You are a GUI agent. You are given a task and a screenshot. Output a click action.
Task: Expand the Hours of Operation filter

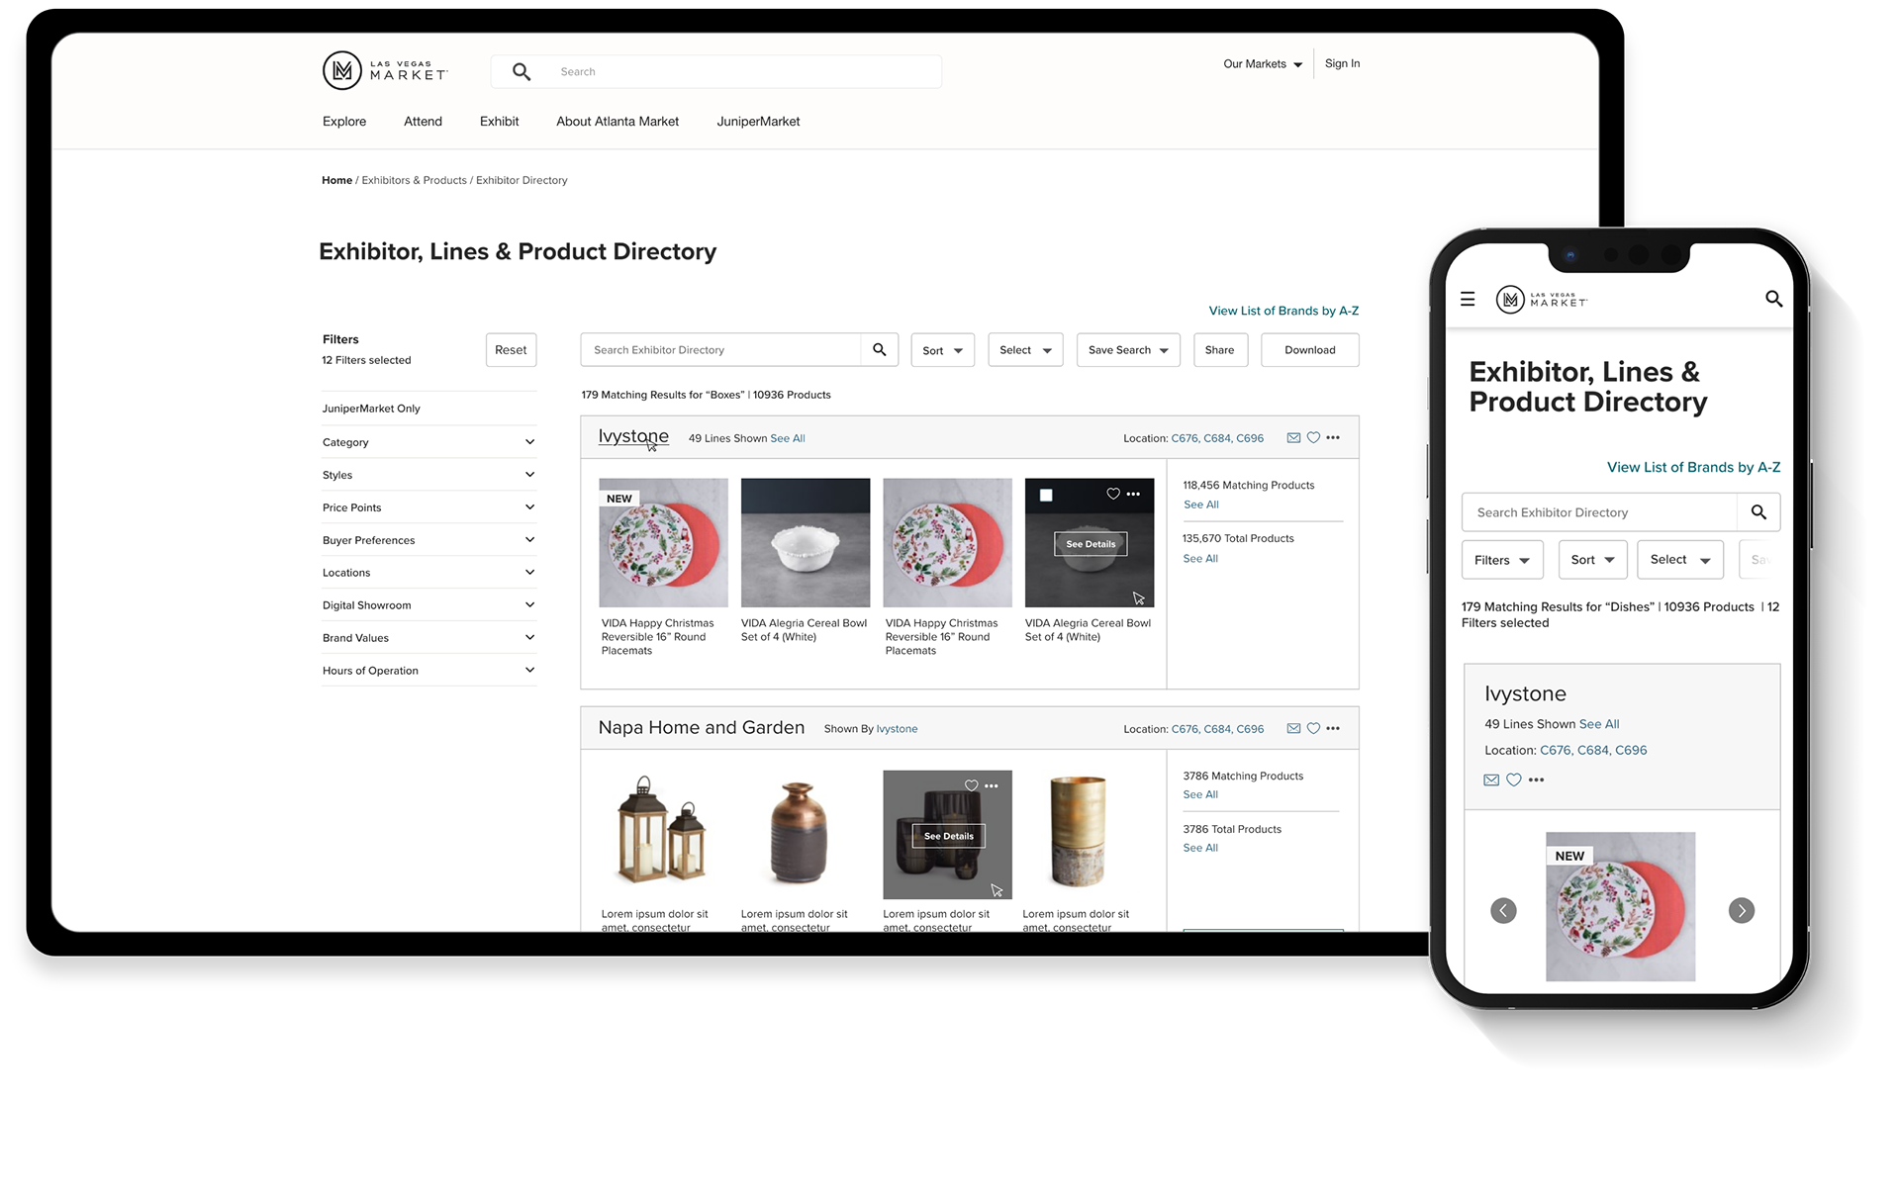428,671
